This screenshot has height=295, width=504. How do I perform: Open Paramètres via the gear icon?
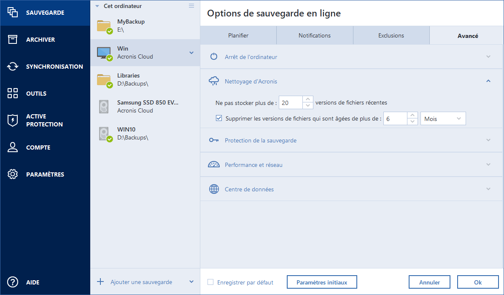pos(13,174)
